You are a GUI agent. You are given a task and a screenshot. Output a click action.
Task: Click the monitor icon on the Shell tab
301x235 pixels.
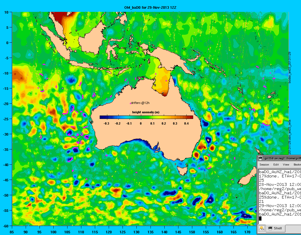click(x=270, y=228)
